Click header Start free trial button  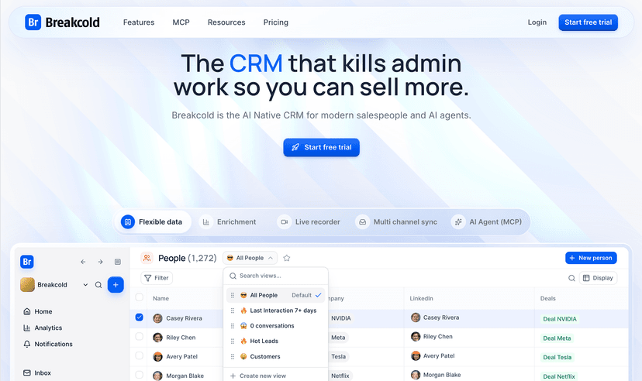point(588,22)
